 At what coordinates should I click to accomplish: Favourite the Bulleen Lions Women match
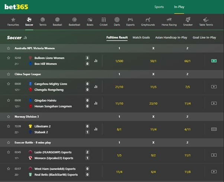click(x=9, y=58)
